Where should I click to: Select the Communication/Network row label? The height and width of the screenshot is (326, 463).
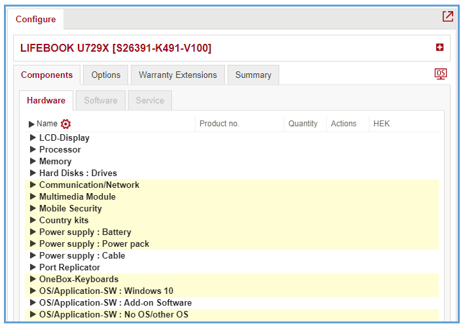point(89,185)
